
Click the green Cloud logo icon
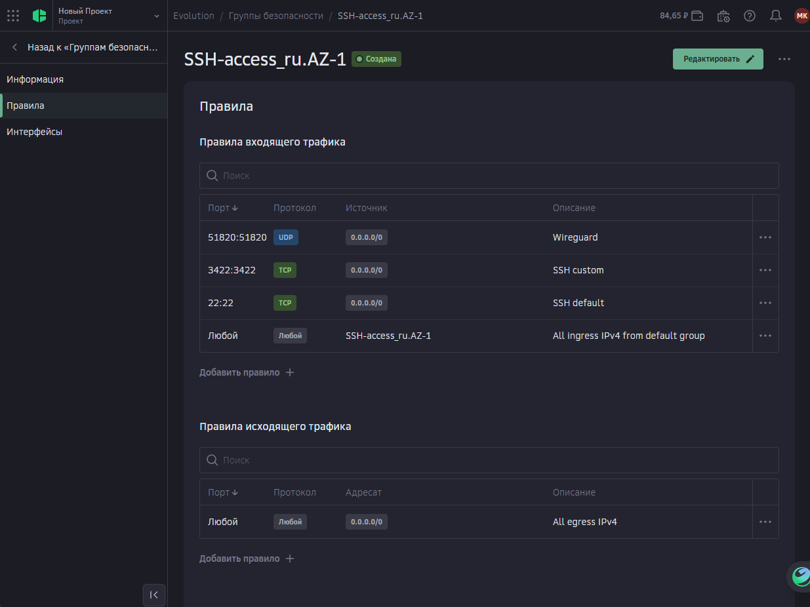coord(39,16)
